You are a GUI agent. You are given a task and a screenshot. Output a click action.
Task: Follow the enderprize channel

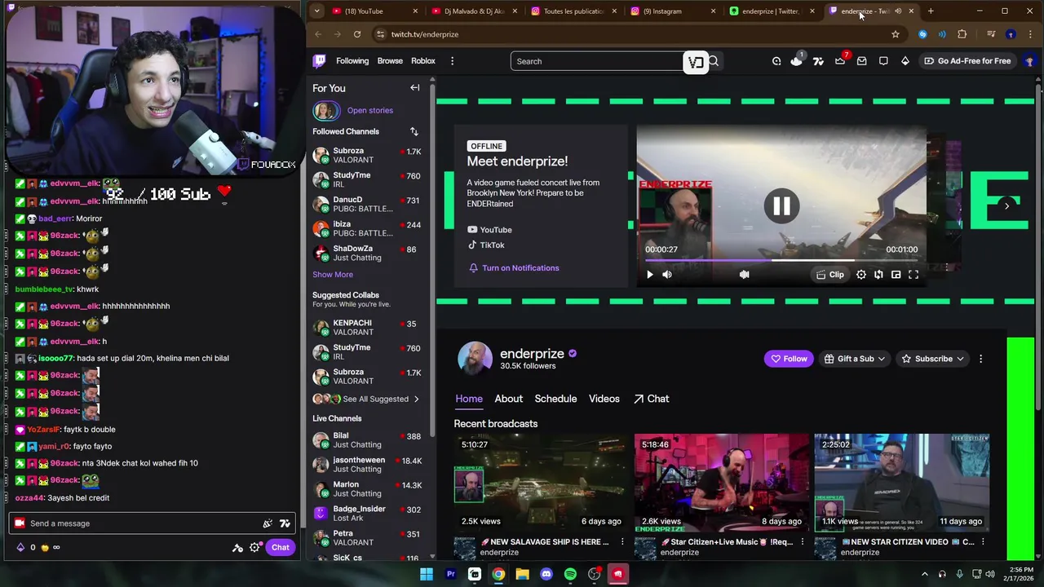[789, 359]
